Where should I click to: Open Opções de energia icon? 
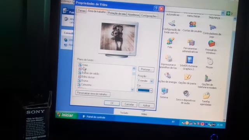click(x=167, y=76)
